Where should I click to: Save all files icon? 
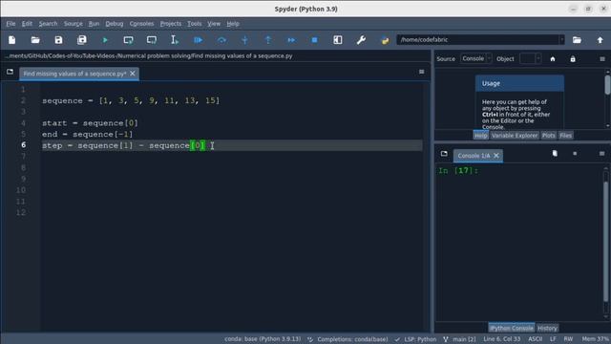(x=82, y=40)
